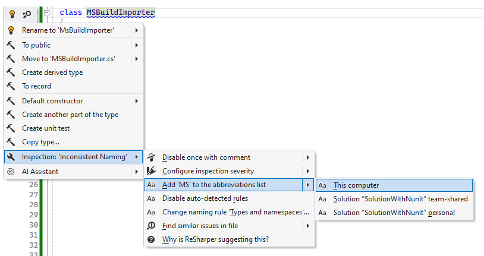The width and height of the screenshot is (484, 256).
Task: Click the MSBuildImporter class name in editor
Action: tap(121, 12)
